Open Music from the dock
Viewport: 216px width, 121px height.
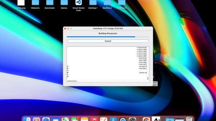[94, 119]
